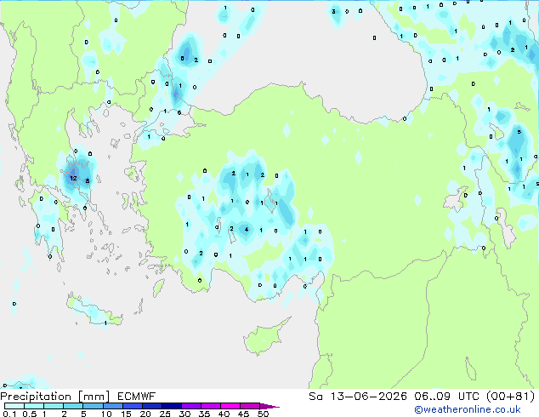Click the legend scale label '45'

[243, 414]
